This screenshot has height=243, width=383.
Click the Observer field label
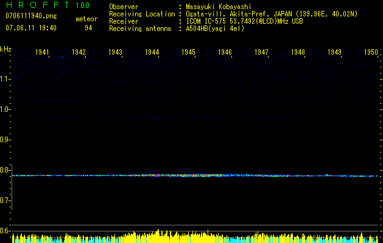[124, 7]
